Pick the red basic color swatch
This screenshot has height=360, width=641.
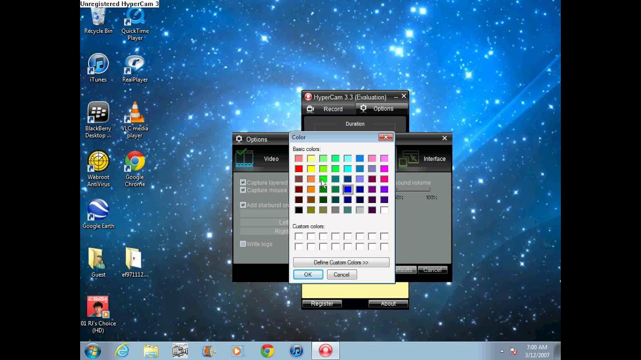(299, 169)
